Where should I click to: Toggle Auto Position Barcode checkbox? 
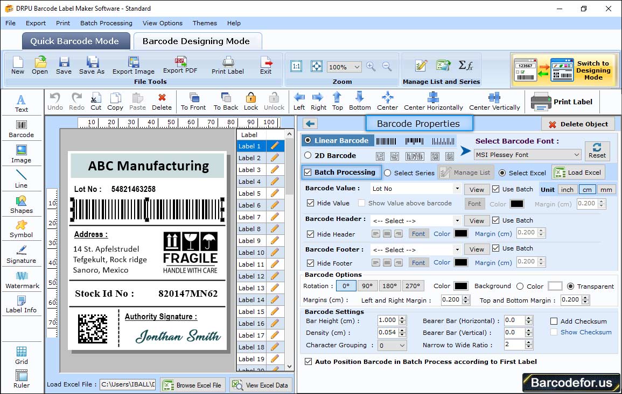click(x=308, y=362)
